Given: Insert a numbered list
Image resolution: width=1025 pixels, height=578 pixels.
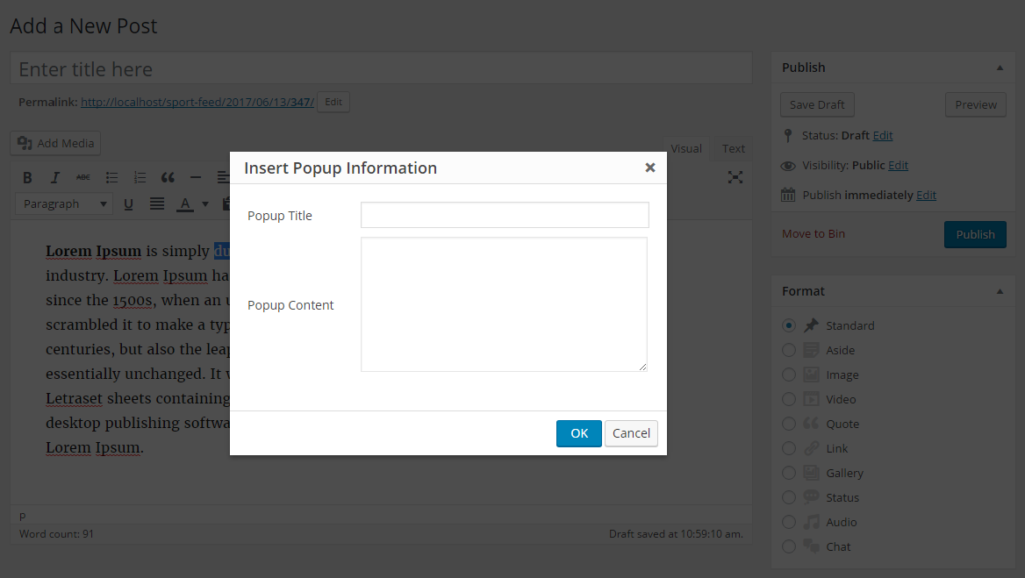Looking at the screenshot, I should coord(140,178).
